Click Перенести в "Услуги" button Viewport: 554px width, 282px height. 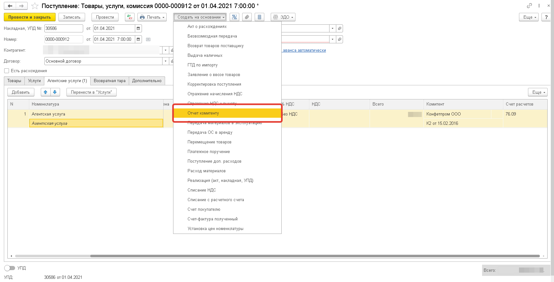tap(92, 92)
